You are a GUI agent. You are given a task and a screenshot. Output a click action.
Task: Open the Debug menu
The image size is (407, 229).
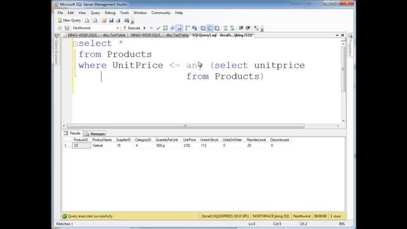tap(110, 13)
